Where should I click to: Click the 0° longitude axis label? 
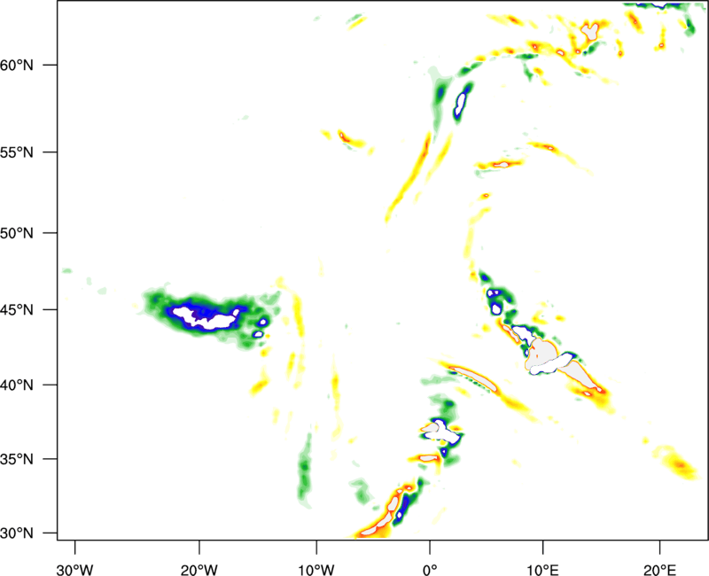[430, 568]
